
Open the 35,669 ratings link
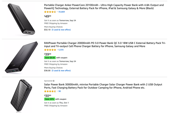pyautogui.click(x=61, y=12)
